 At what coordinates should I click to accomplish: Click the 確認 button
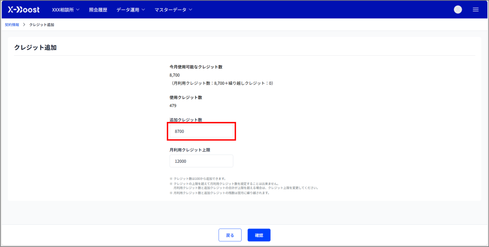click(259, 235)
